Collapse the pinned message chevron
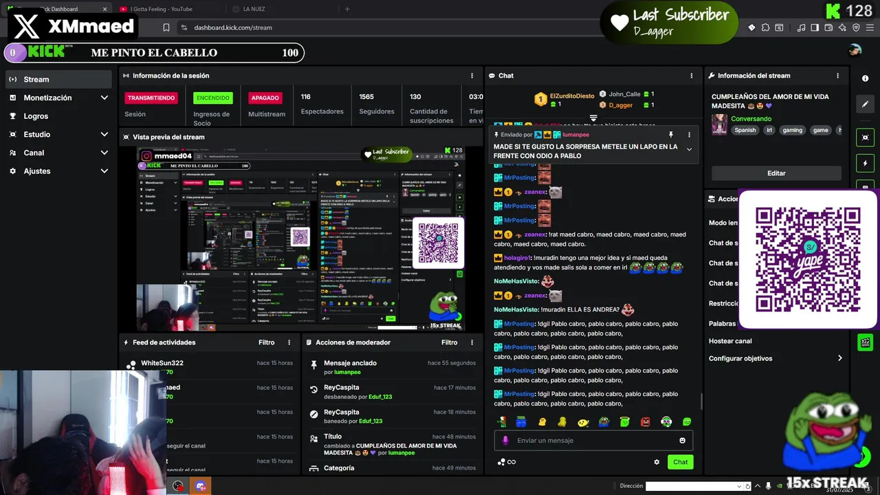 pos(689,149)
